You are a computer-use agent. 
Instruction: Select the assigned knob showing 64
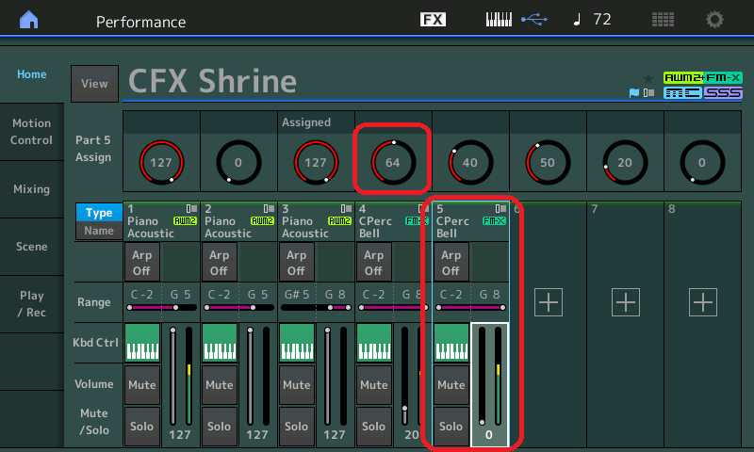(x=392, y=162)
